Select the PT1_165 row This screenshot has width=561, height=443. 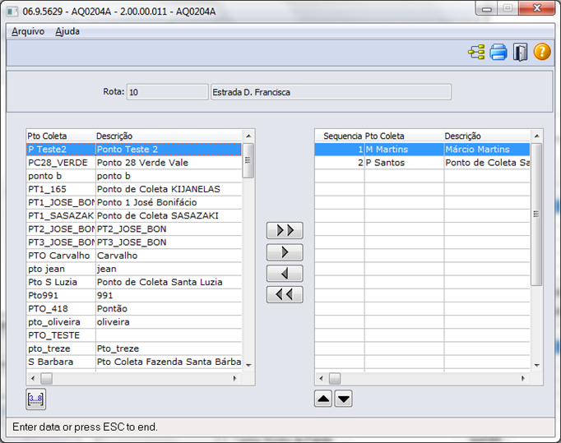point(134,189)
